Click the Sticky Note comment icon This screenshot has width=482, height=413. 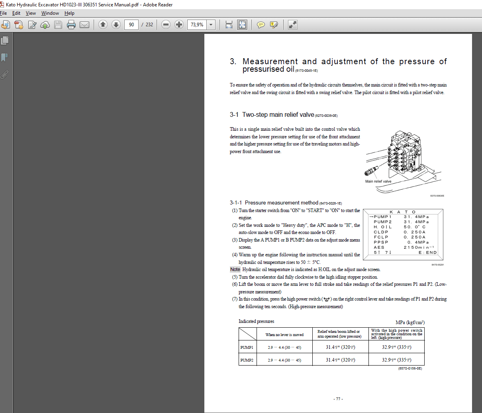point(261,24)
